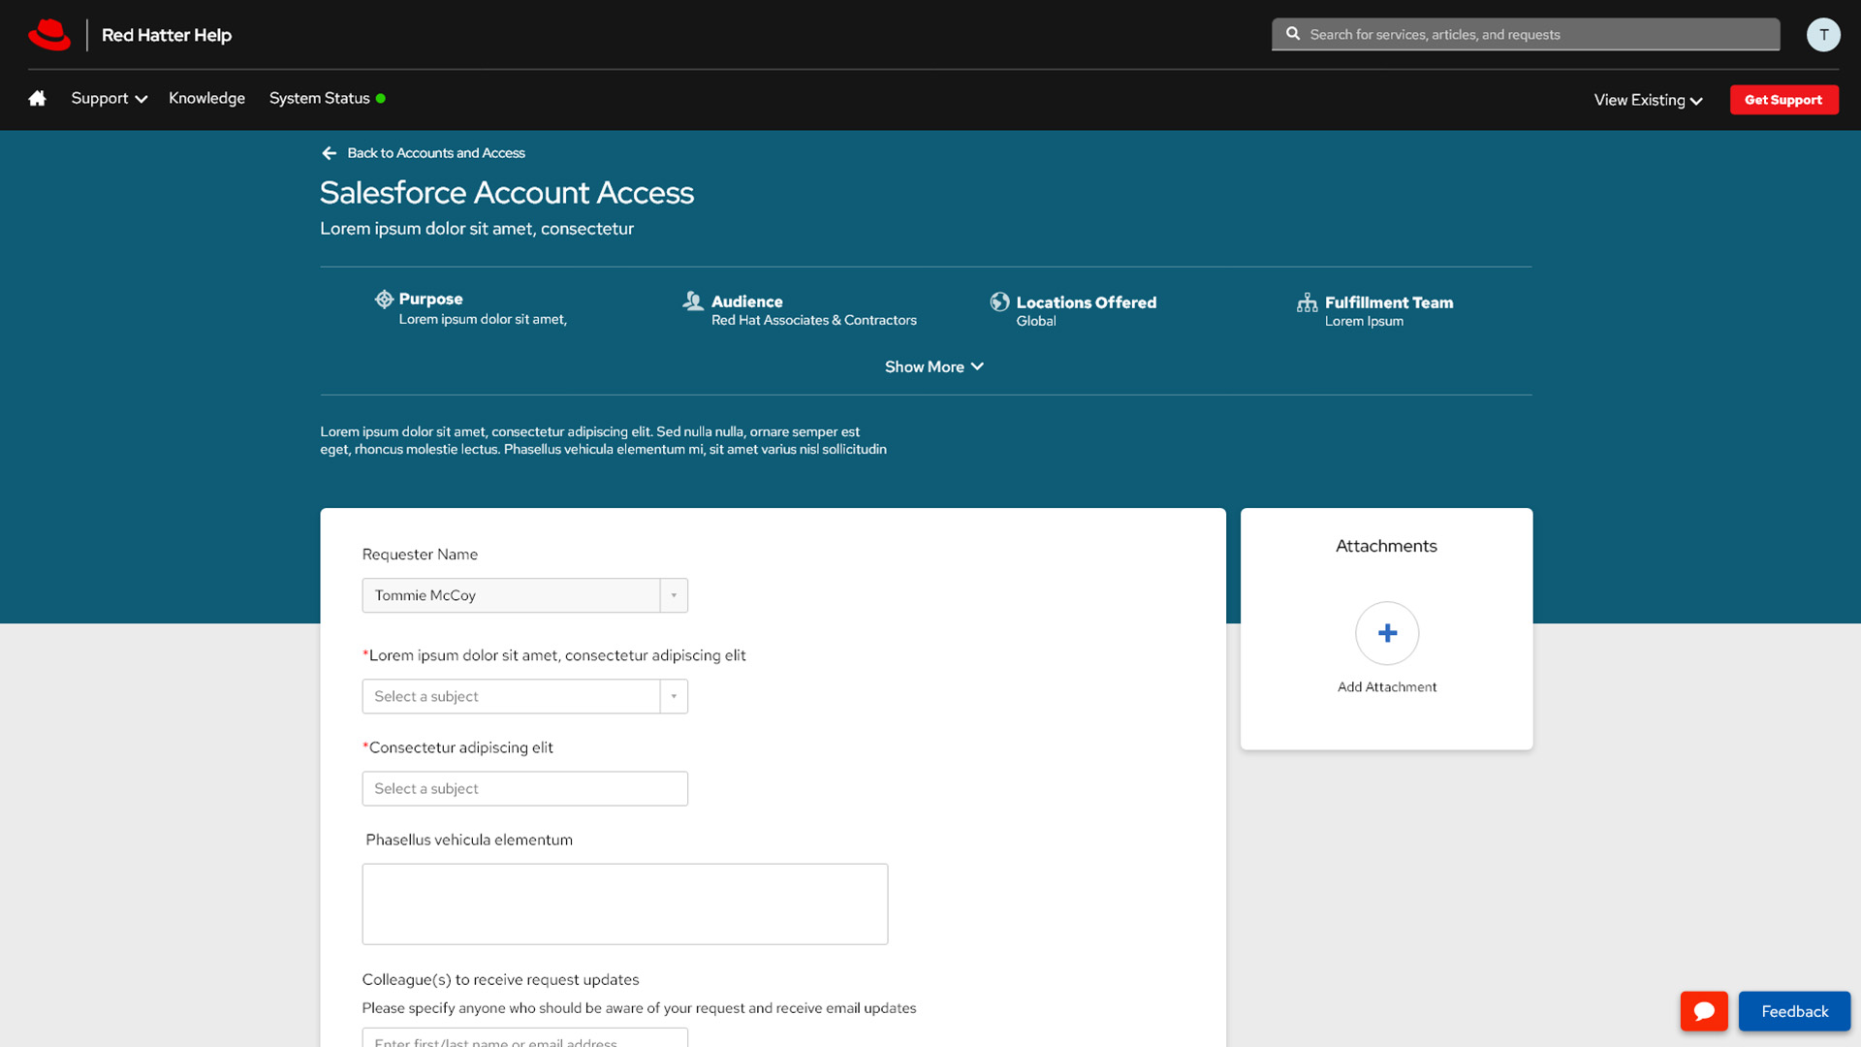
Task: Click the green System Status indicator dot
Action: point(381,98)
